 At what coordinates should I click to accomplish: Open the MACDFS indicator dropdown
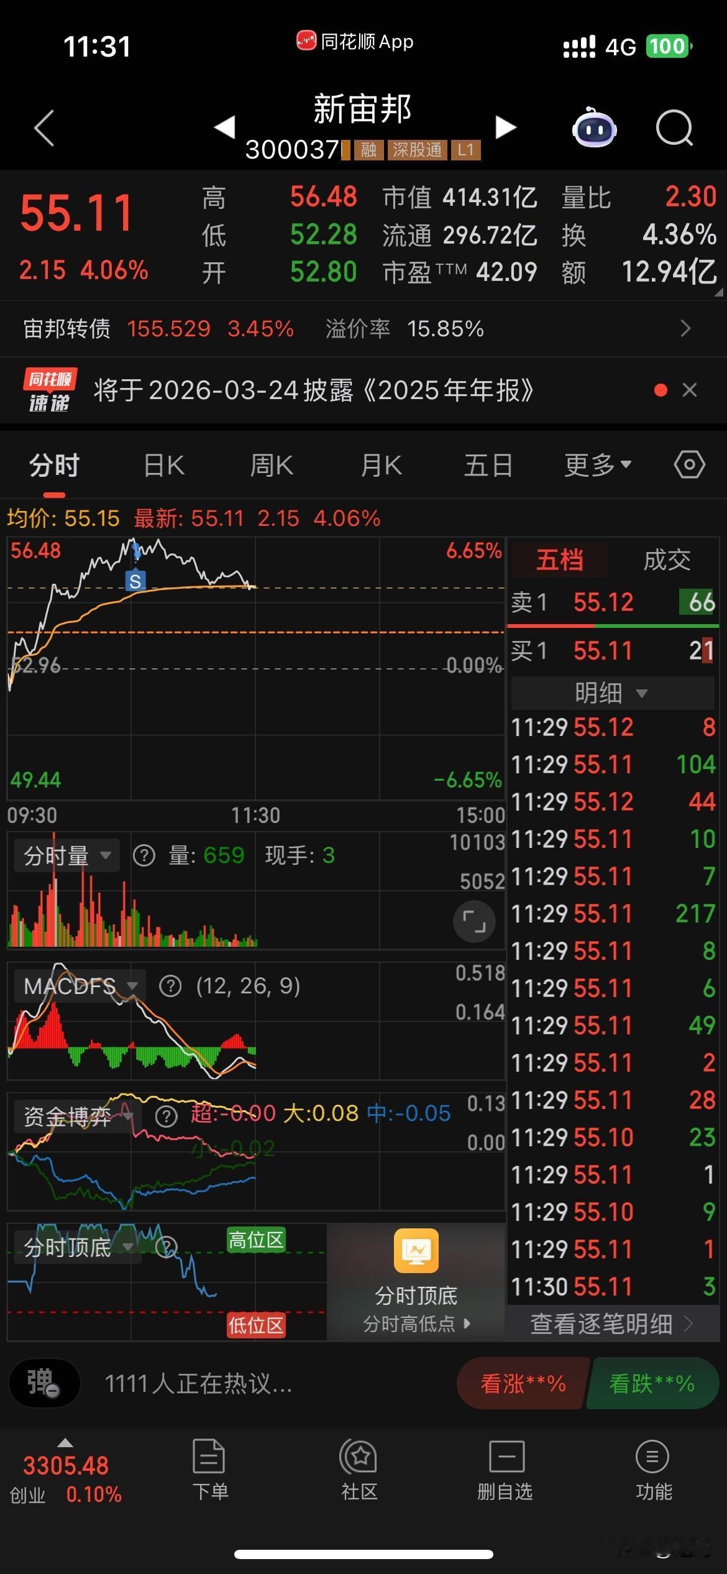pos(80,986)
